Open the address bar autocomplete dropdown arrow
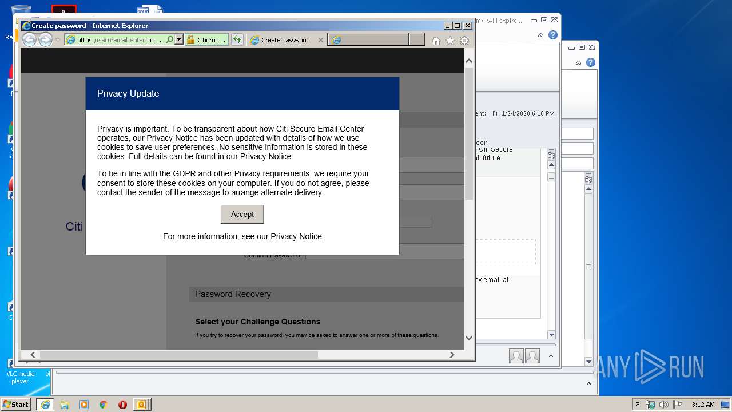 [x=179, y=40]
